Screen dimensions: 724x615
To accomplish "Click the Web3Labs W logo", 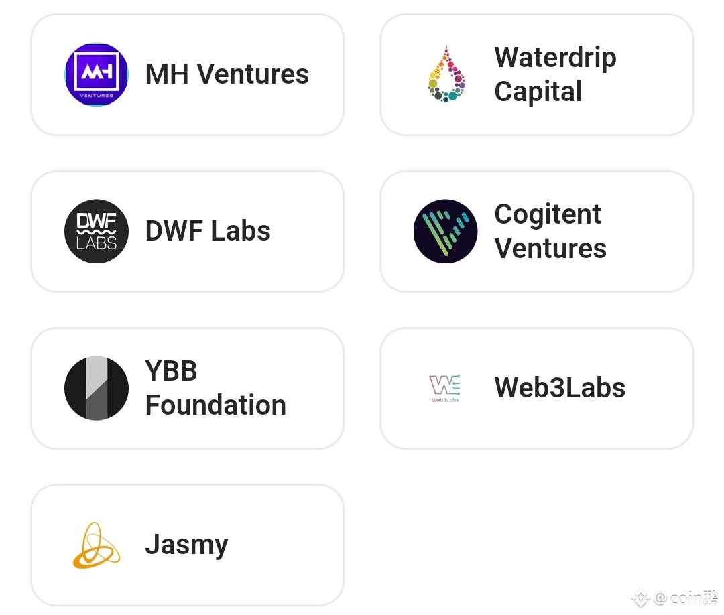I will coord(445,388).
